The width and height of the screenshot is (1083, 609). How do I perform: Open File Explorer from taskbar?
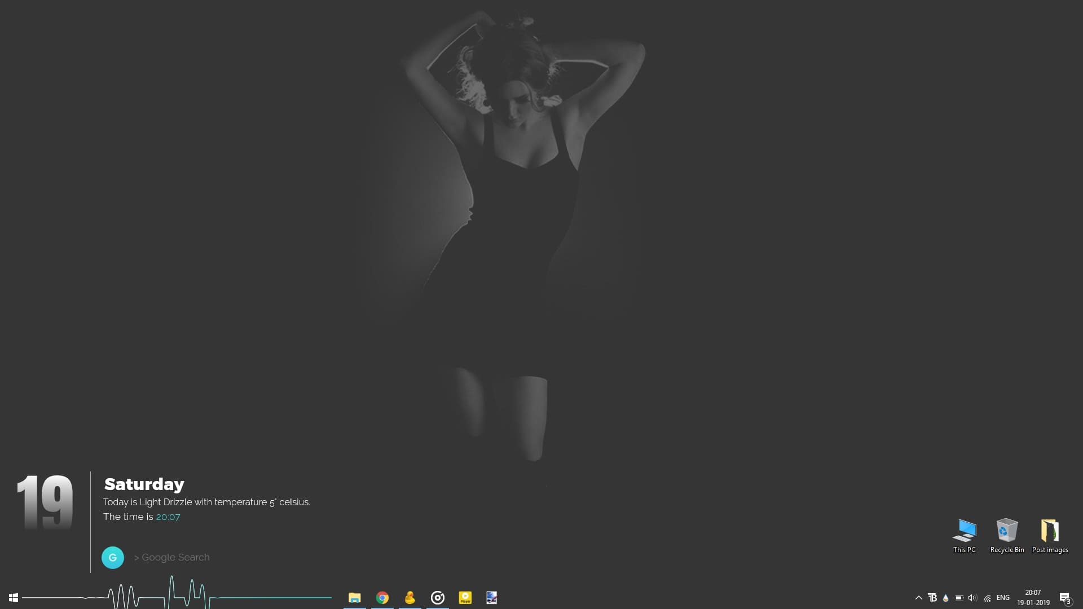355,597
